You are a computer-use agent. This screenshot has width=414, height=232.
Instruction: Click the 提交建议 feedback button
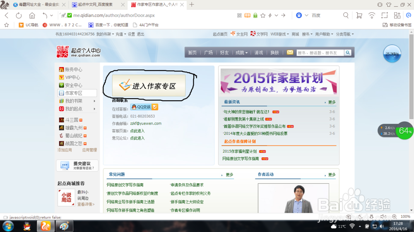(x=77, y=166)
